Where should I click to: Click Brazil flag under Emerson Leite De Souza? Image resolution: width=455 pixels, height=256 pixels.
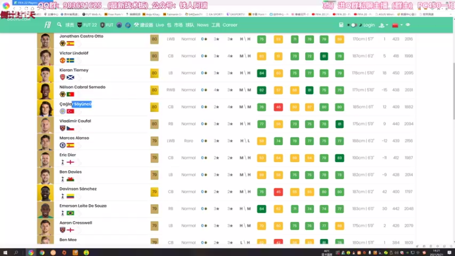coord(70,213)
